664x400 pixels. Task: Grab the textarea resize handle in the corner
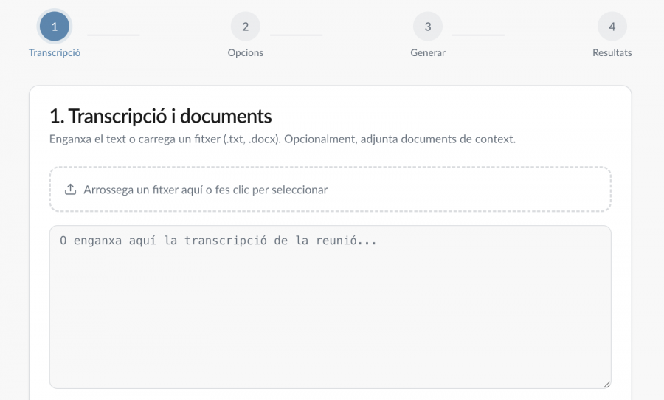pyautogui.click(x=606, y=383)
